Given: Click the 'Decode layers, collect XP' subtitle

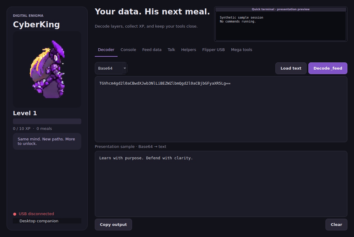Looking at the screenshot, I should click(x=146, y=26).
